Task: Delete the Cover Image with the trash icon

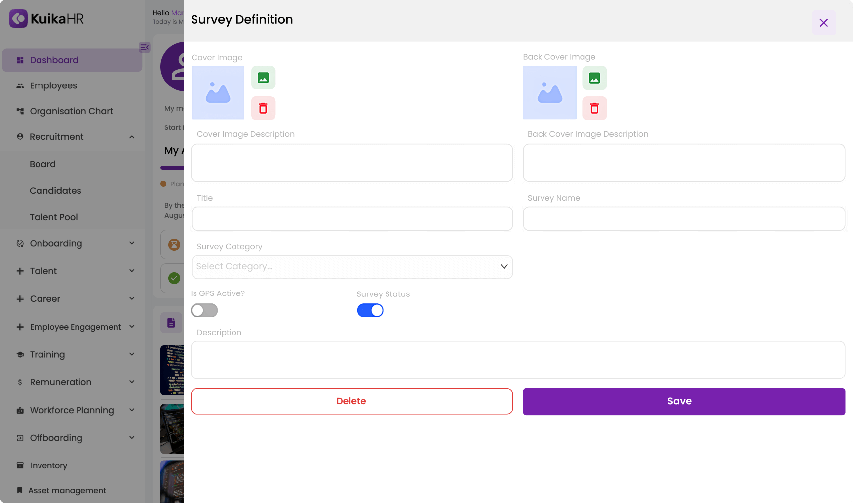Action: tap(263, 108)
